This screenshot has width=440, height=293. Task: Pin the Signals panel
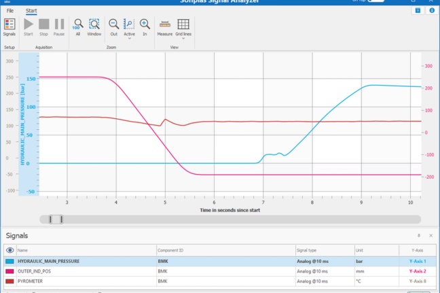pos(419,235)
